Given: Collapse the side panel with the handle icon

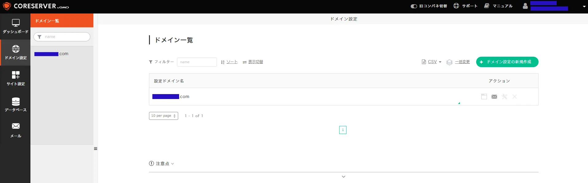Looking at the screenshot, I should click(x=96, y=149).
